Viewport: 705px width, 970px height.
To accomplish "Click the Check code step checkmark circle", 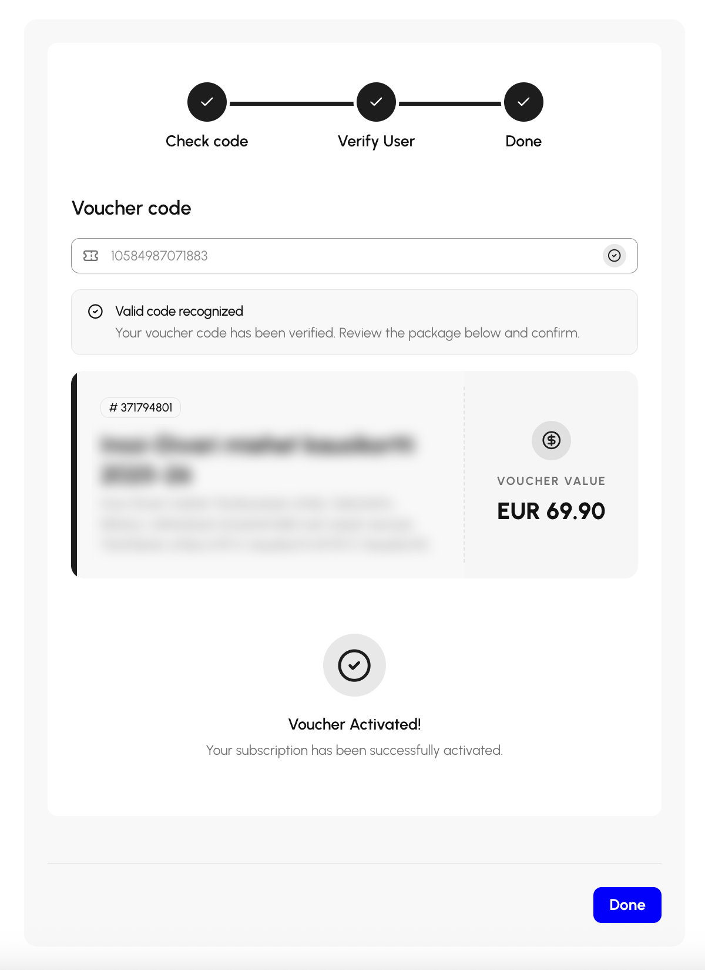I will pos(207,102).
